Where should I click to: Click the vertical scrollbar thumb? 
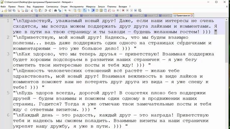click(x=227, y=42)
